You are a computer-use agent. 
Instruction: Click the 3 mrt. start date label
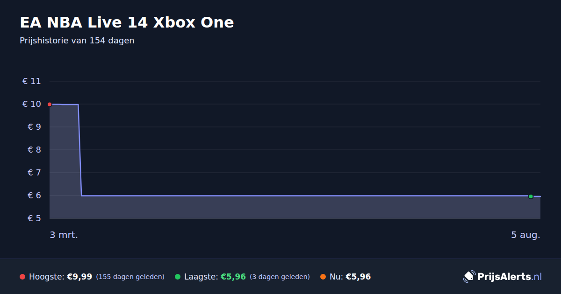pyautogui.click(x=64, y=235)
